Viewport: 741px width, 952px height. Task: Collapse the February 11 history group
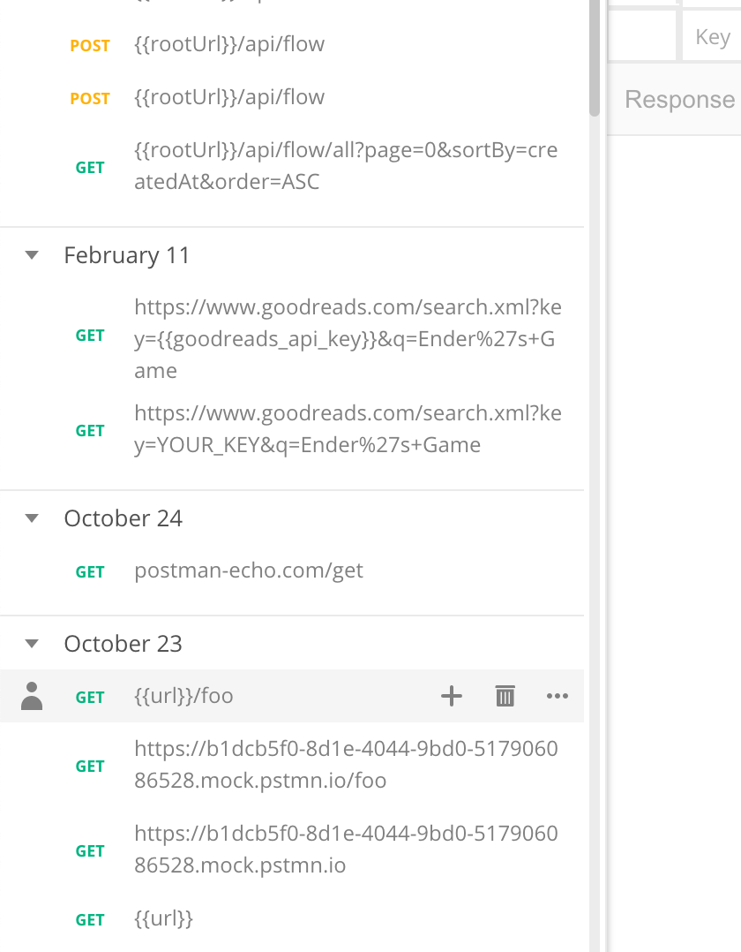pos(32,254)
